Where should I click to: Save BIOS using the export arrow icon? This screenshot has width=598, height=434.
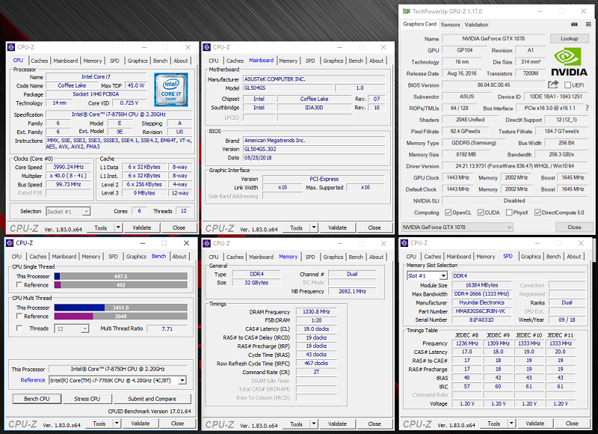coord(553,85)
